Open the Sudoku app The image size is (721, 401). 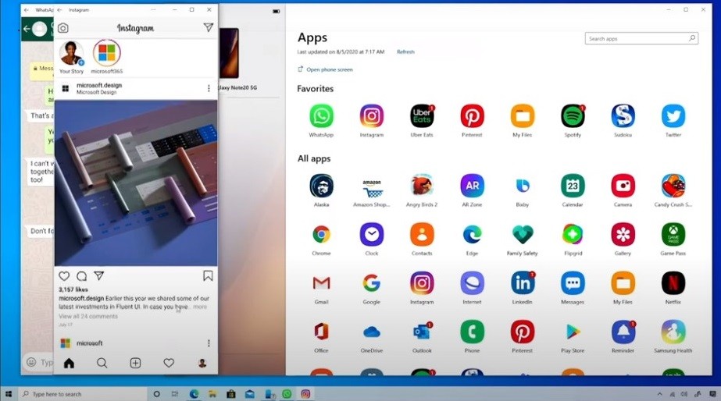tap(623, 116)
